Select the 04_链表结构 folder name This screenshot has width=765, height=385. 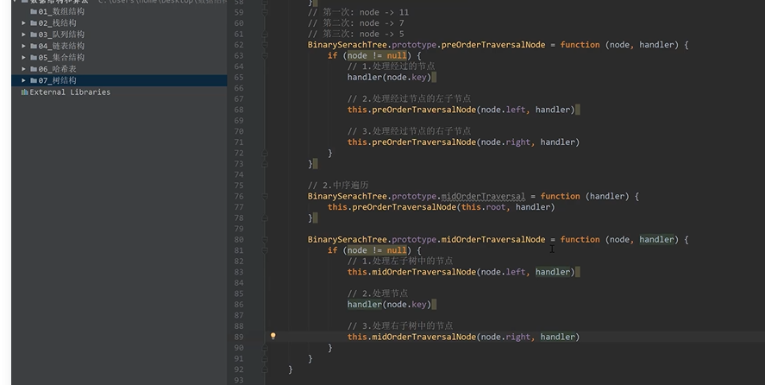(x=61, y=46)
